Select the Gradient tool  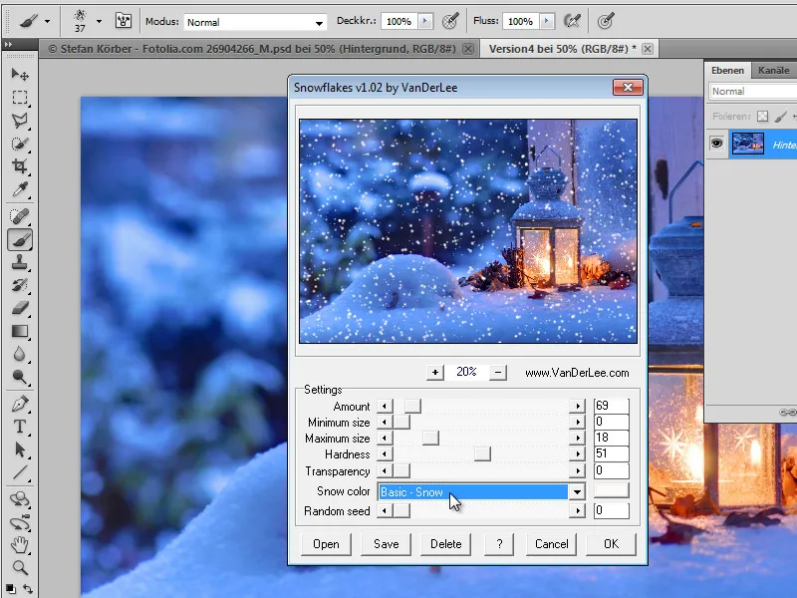point(19,331)
